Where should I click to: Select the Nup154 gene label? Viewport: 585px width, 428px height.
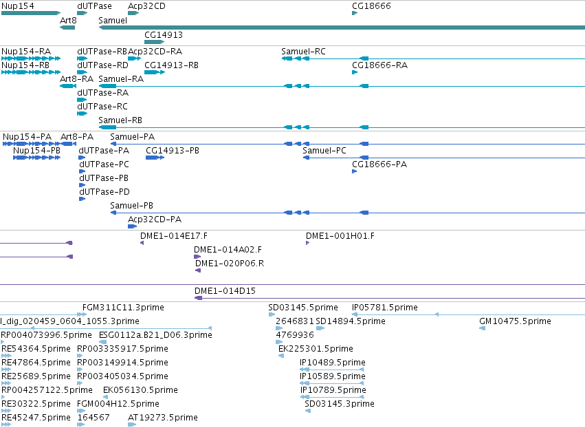18,6
